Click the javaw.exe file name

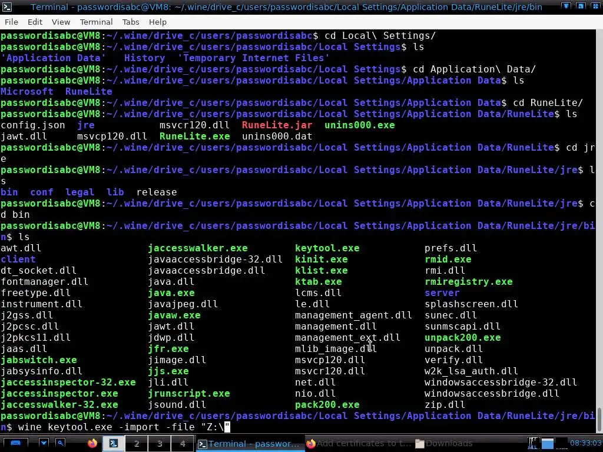point(174,315)
